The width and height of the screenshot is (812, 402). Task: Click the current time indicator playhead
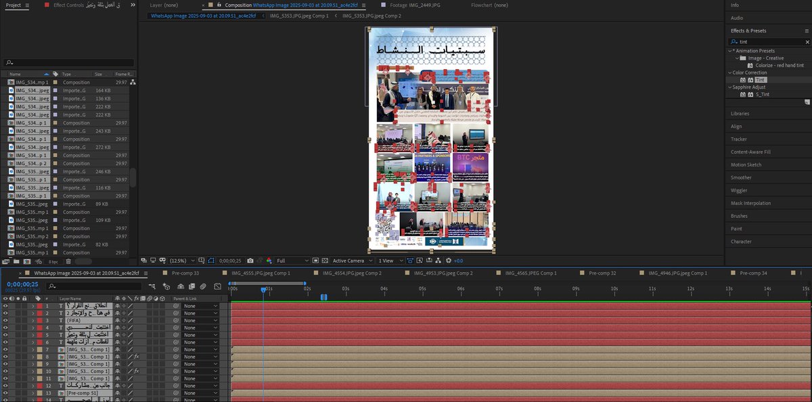[x=263, y=290]
